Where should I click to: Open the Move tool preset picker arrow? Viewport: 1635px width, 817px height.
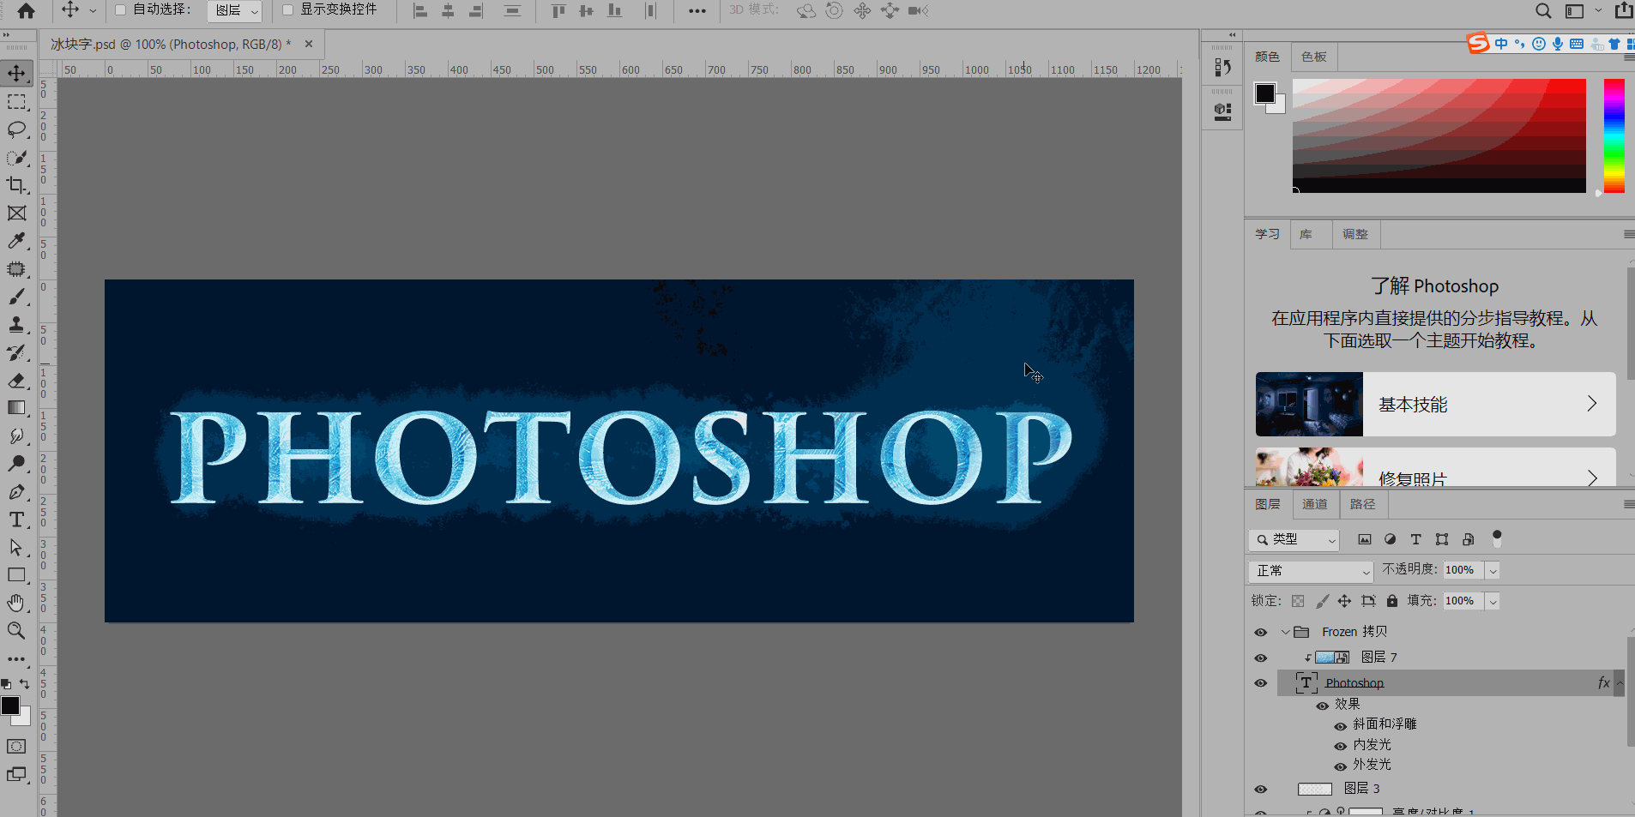click(93, 11)
